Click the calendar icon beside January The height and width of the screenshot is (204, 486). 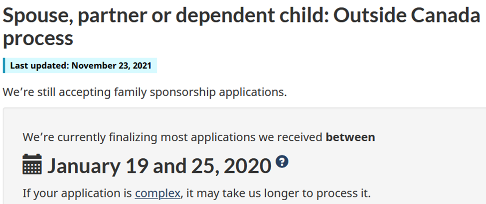tap(32, 164)
